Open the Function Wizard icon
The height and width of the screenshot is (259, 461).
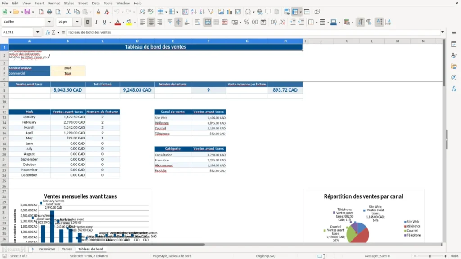click(x=48, y=32)
